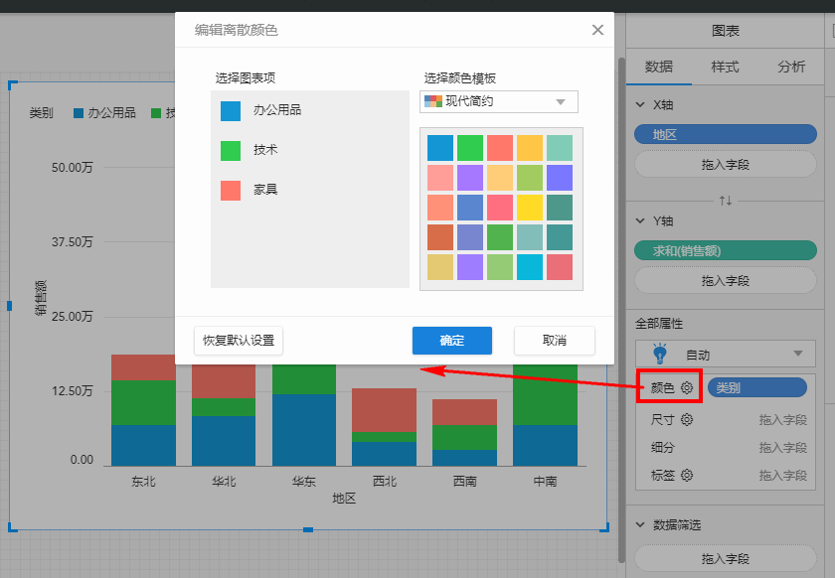Screen dimensions: 835x578
Task: Open settings gear beside 尺寸
Action: 686,420
